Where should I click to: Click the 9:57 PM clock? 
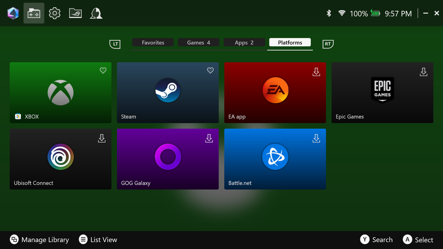[x=398, y=13]
